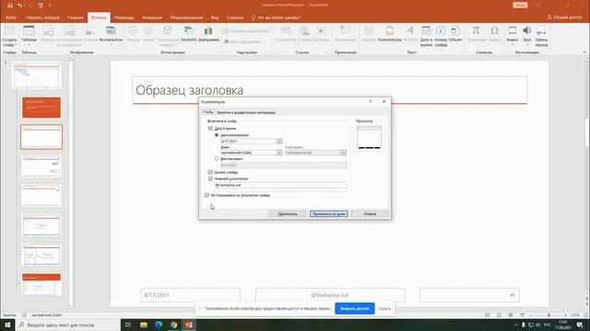Click the Закрыть доступ blue button
Viewport: 590px width, 331px height.
click(x=354, y=309)
